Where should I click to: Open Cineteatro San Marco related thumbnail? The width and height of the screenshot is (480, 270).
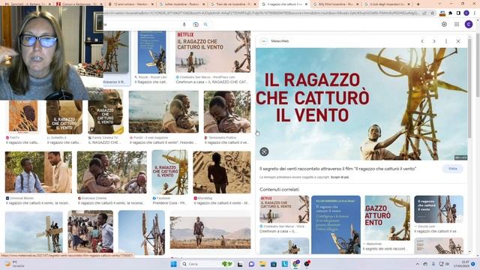coord(284,209)
